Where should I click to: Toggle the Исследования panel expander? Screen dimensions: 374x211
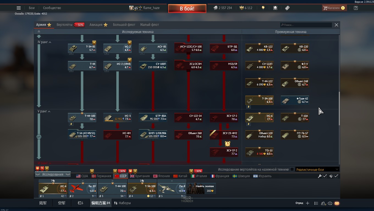point(53,174)
